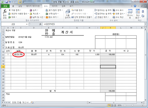The image size is (148, 108).
Task: Switch to Page Layout view in the status bar
Action: 112,105
